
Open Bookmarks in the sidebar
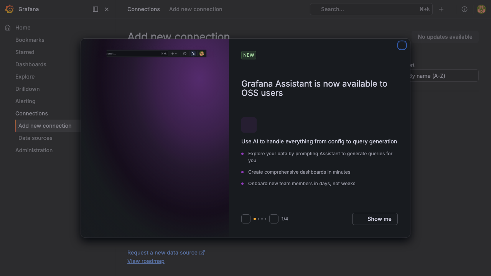[30, 40]
